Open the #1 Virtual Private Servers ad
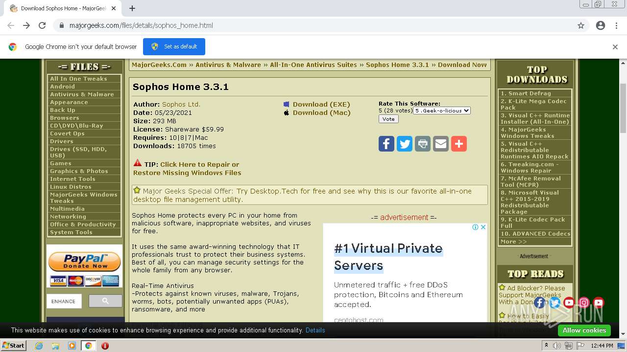Viewport: 627px width, 352px height. pos(388,257)
